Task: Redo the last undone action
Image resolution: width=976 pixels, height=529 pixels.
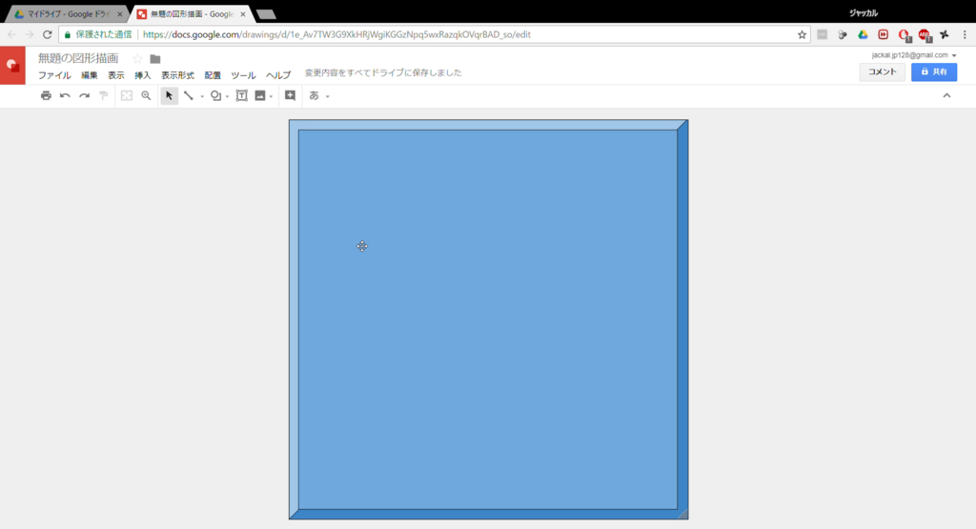Action: click(x=84, y=96)
